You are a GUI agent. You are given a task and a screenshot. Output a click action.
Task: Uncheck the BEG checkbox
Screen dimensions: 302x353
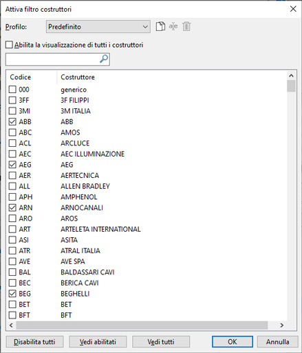coord(12,294)
